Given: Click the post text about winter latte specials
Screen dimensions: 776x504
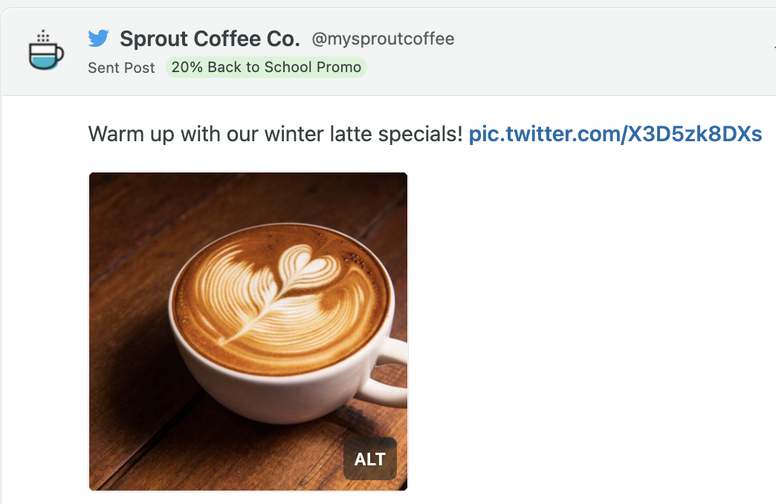Looking at the screenshot, I should pos(275,134).
